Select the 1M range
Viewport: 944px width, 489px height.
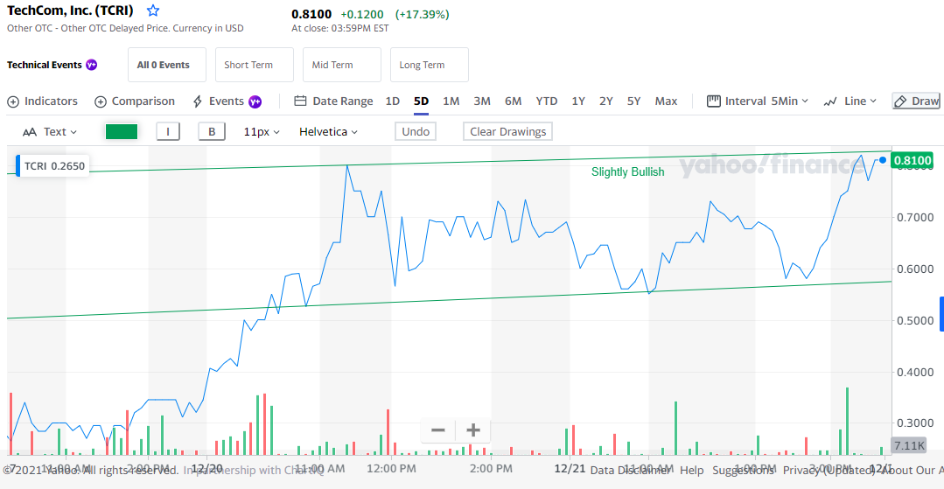[451, 101]
